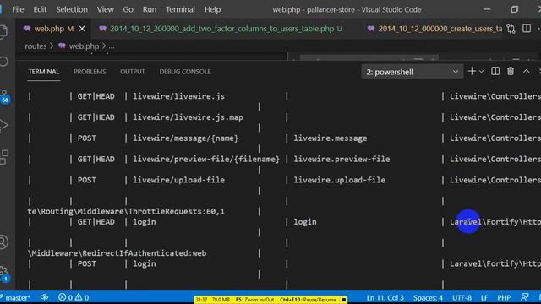Click the routes breadcrumb
This screenshot has width=541, height=304.
tap(36, 46)
